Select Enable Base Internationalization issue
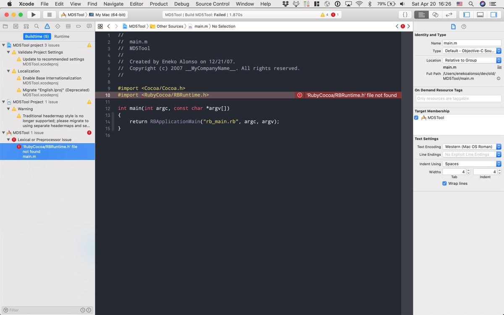Viewport: 504px width, 315px height. [52, 78]
